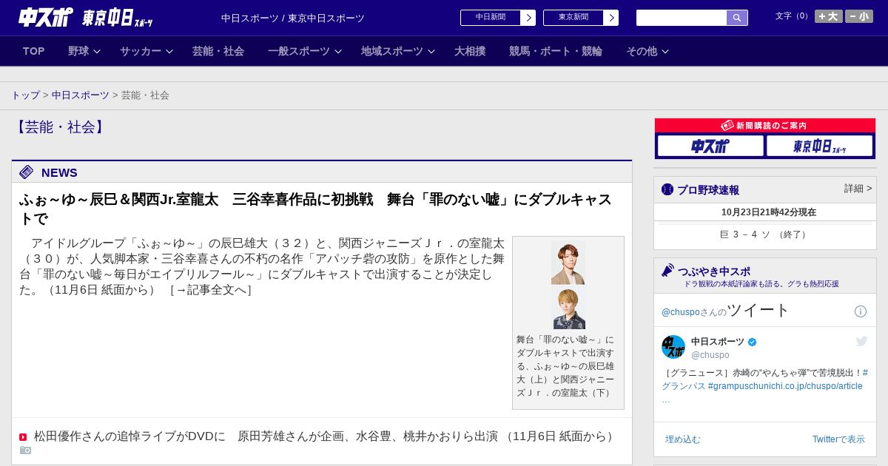Open 松田優作さんの追悼ライブ article link
This screenshot has width=888, height=466.
click(266, 436)
